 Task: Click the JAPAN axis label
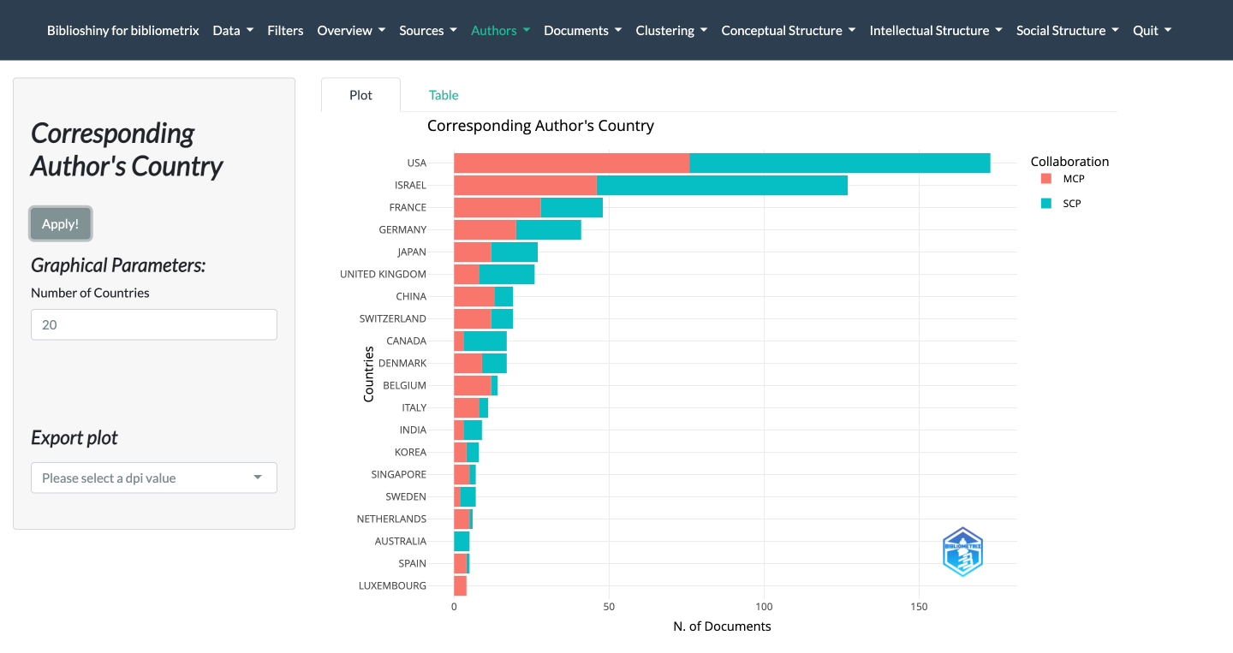pos(412,252)
